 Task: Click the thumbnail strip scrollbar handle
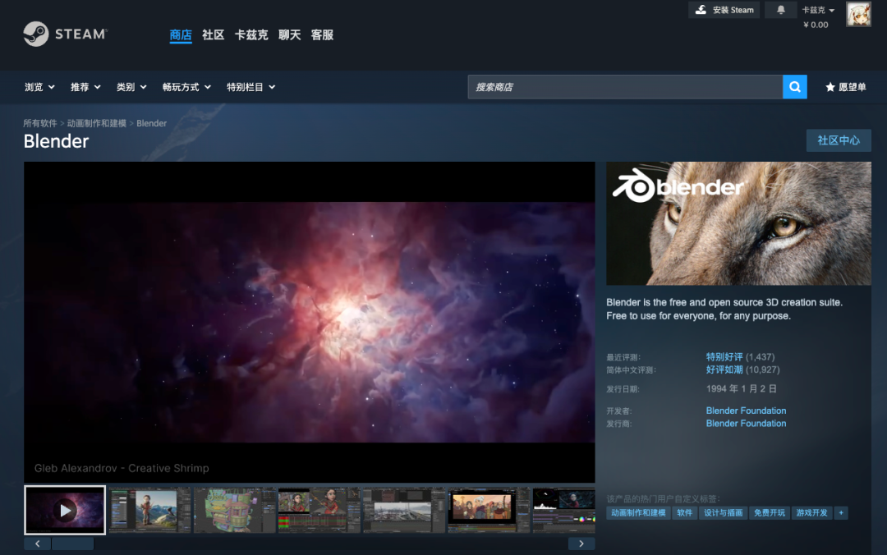coord(73,544)
